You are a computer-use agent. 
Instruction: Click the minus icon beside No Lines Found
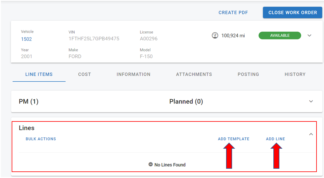[x=151, y=165]
